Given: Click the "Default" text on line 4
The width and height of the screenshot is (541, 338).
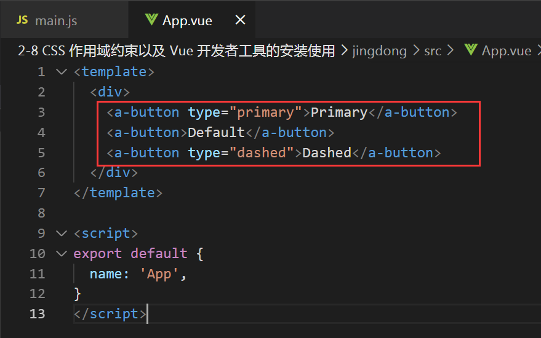Looking at the screenshot, I should [x=216, y=133].
